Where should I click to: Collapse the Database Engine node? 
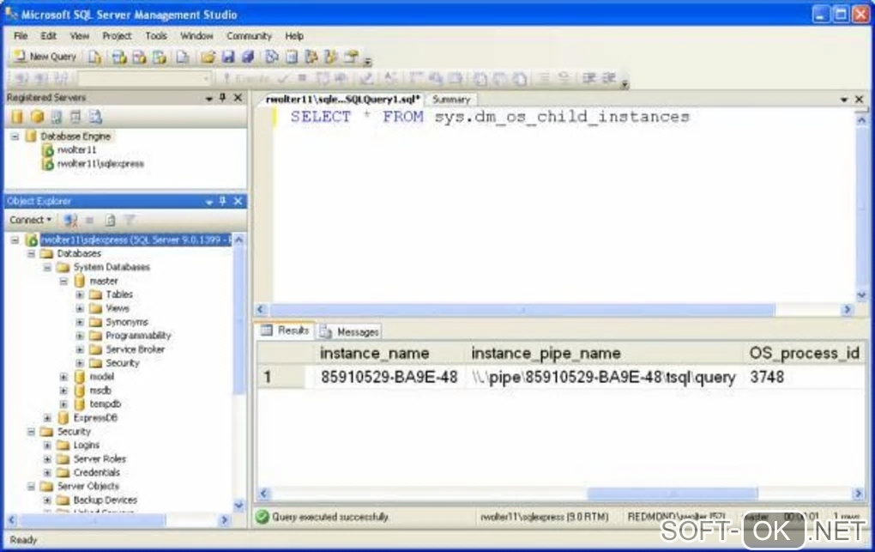(x=15, y=136)
